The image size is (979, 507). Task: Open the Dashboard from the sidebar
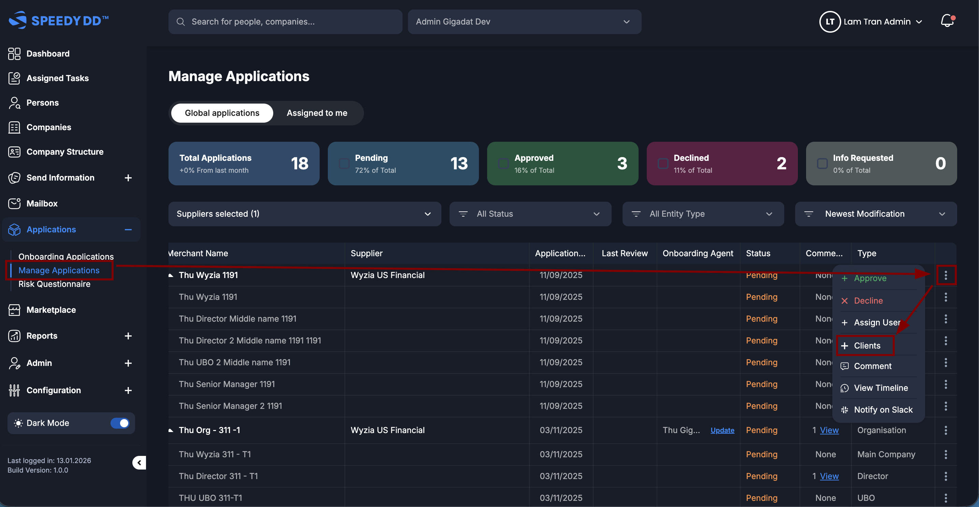[48, 53]
